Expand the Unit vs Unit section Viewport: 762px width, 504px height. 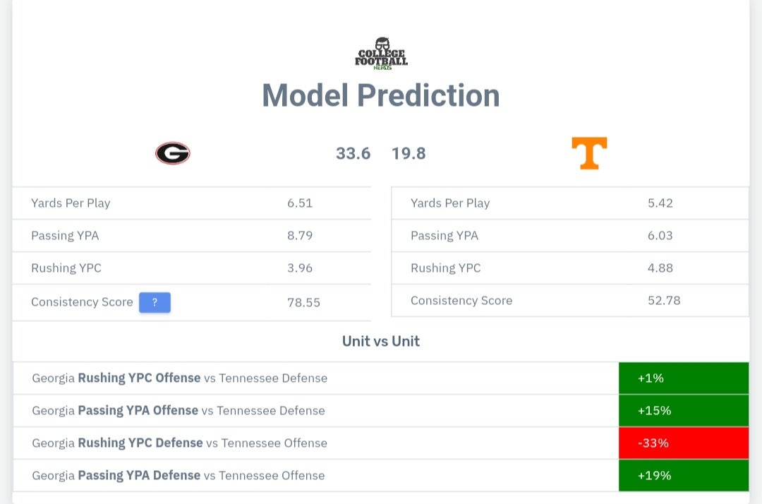pyautogui.click(x=380, y=341)
